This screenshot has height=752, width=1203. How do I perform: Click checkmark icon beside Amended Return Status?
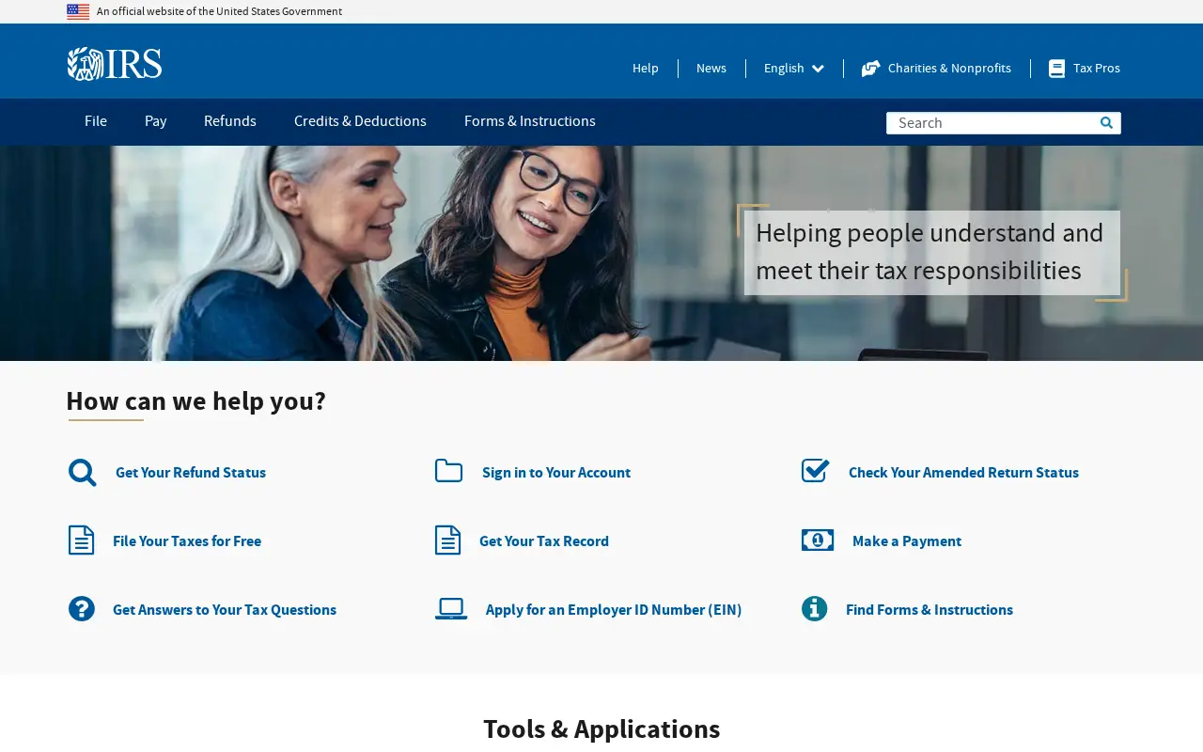coord(816,471)
